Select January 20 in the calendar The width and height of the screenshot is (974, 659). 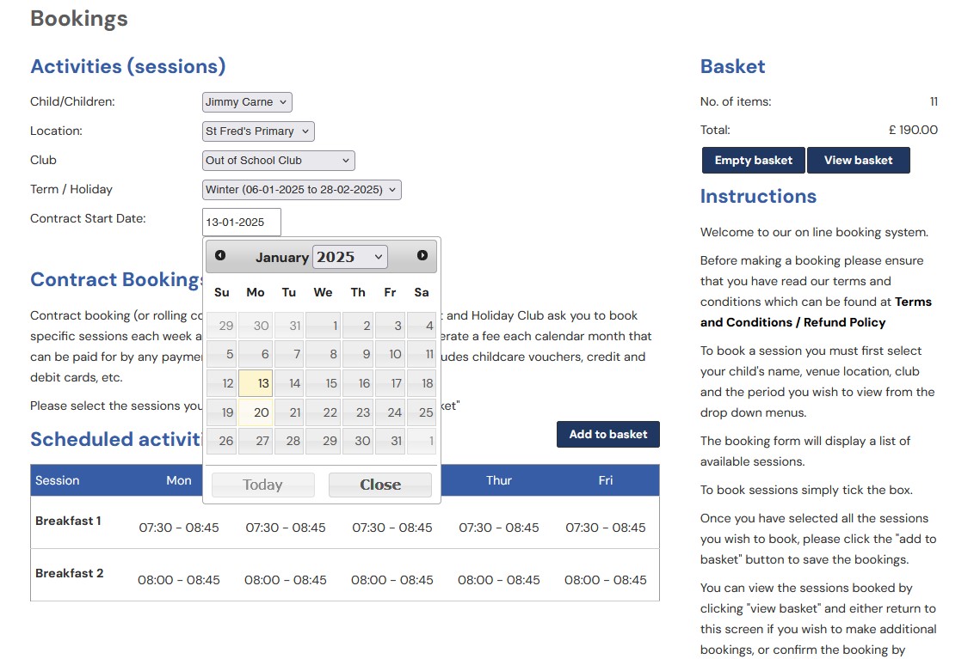256,412
